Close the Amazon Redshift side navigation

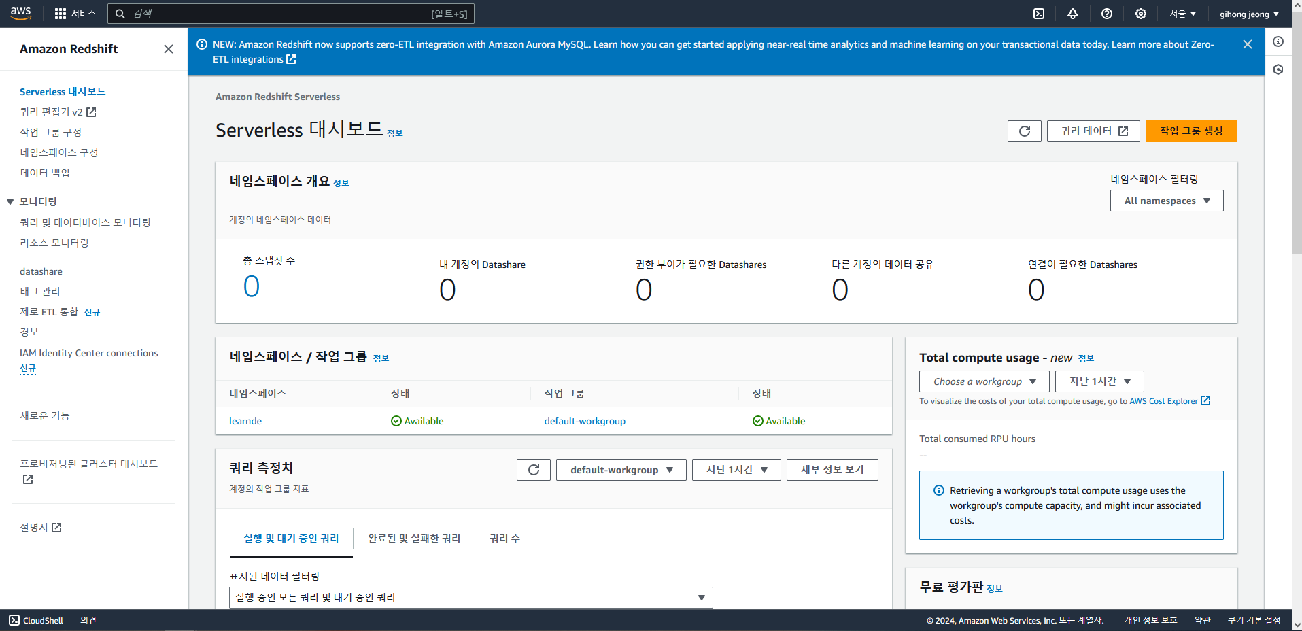[x=169, y=49]
